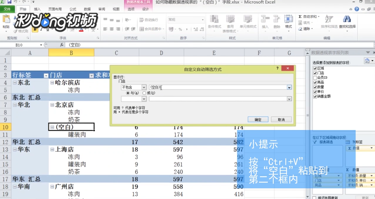This screenshot has height=199, width=375.
Task: Collapse the 东北 group
Action: click(15, 83)
